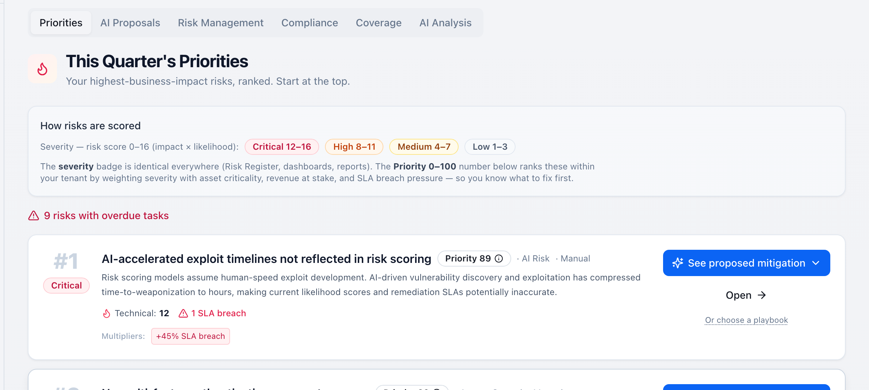869x390 pixels.
Task: Click the warning triangle next to overdue tasks
Action: (x=34, y=215)
